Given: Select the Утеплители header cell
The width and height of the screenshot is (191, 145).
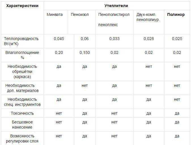Looking at the screenshot, I should click(116, 6).
